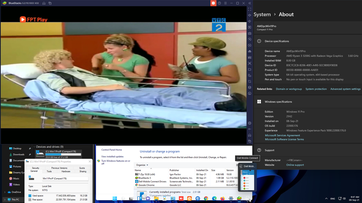Open the BlueStacks multi-instance manager icon

(x=249, y=87)
